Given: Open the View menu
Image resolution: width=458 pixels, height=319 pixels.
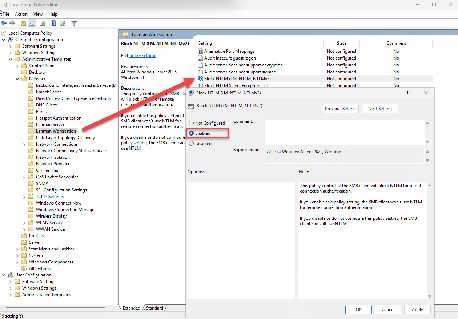Looking at the screenshot, I should click(x=38, y=14).
